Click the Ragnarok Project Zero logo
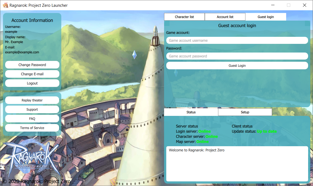Screen dimensions: 313x186 [31, 158]
